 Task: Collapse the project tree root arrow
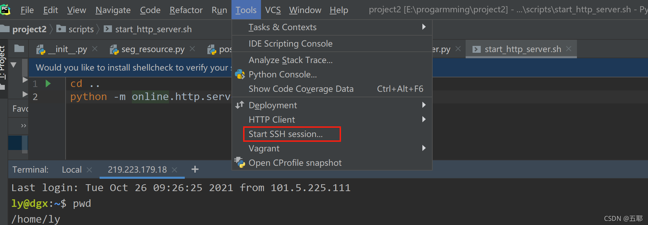(x=14, y=64)
